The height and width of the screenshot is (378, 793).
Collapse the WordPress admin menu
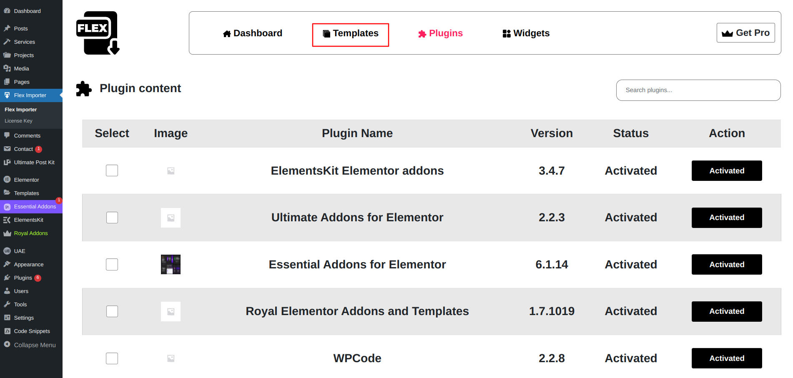click(30, 345)
